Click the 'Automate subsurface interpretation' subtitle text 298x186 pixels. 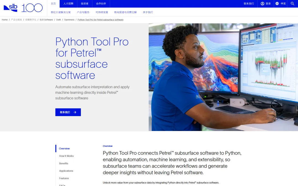pos(92,92)
